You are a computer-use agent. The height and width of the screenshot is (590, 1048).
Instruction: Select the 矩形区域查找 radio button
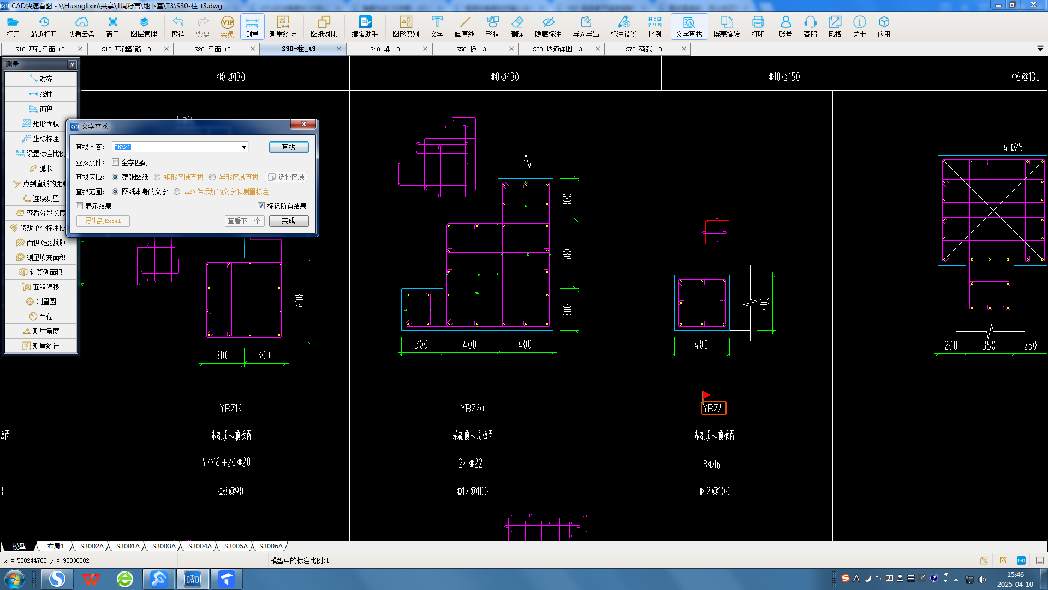(157, 177)
